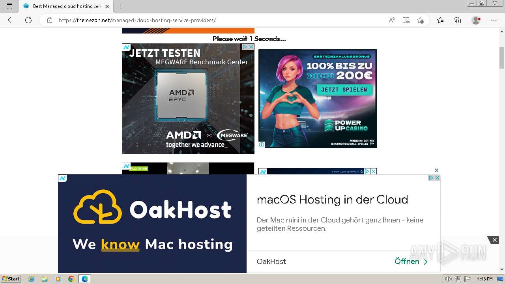Click the 4:46 PM clock
Screen dimensions: 505x284
(484, 279)
